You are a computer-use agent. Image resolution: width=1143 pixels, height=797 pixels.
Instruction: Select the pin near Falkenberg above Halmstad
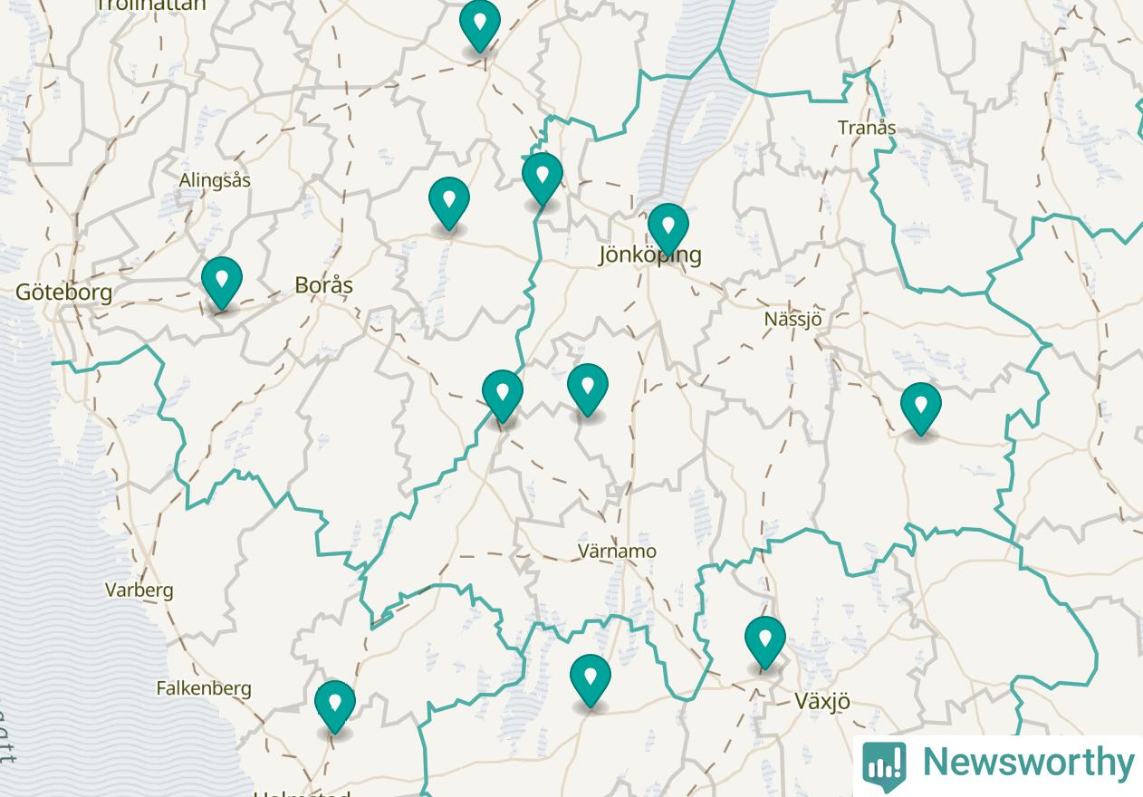(x=335, y=706)
